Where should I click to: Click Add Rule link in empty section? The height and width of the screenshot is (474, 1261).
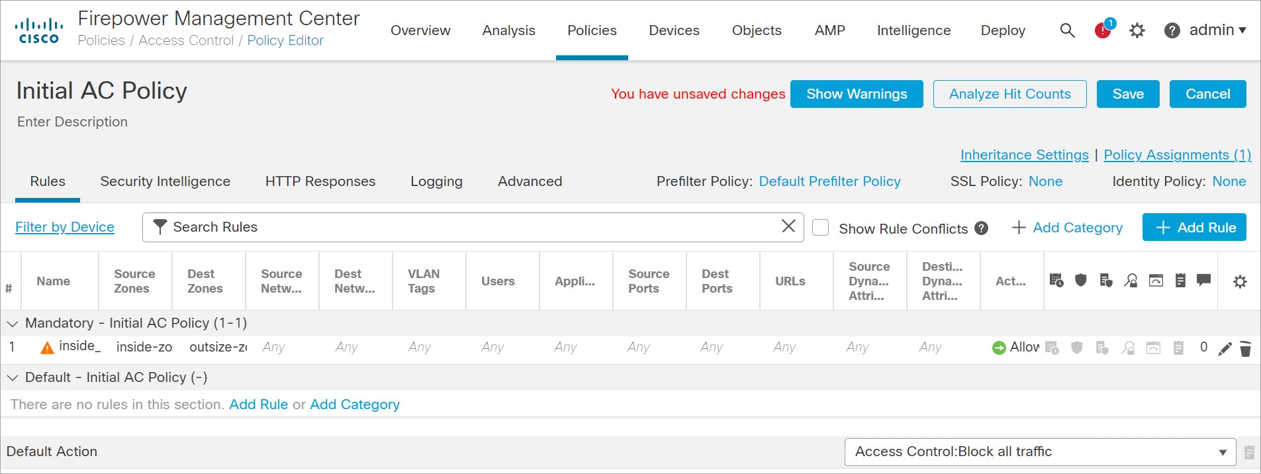[x=258, y=404]
